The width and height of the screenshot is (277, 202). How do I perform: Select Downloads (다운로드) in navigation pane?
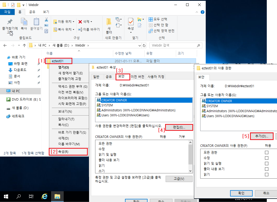point(17,70)
